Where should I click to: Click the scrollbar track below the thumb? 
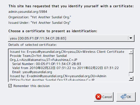tap(131, 74)
